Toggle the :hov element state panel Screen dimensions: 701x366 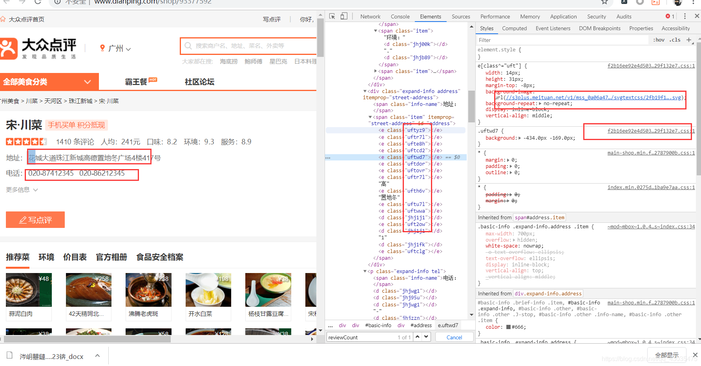click(x=659, y=40)
